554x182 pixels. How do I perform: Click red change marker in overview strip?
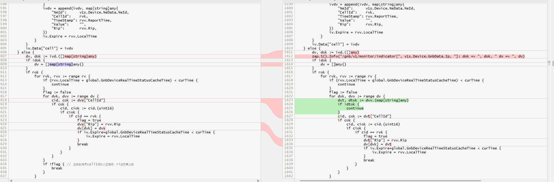click(x=549, y=62)
